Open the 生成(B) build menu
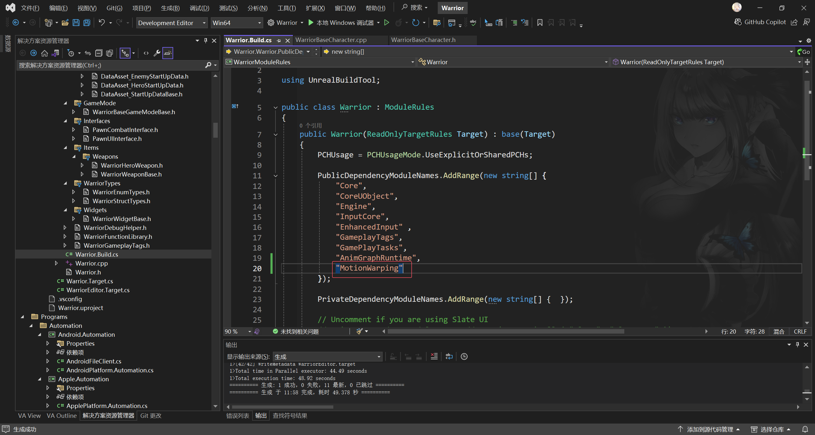 (170, 8)
